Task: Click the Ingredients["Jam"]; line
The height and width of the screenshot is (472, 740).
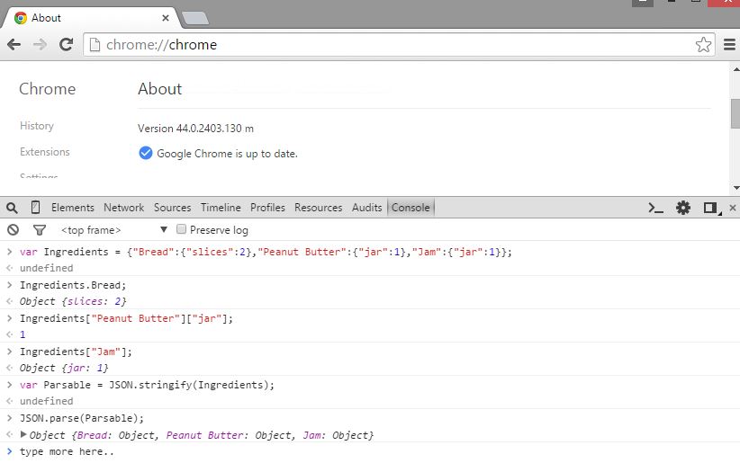Action: [x=76, y=352]
